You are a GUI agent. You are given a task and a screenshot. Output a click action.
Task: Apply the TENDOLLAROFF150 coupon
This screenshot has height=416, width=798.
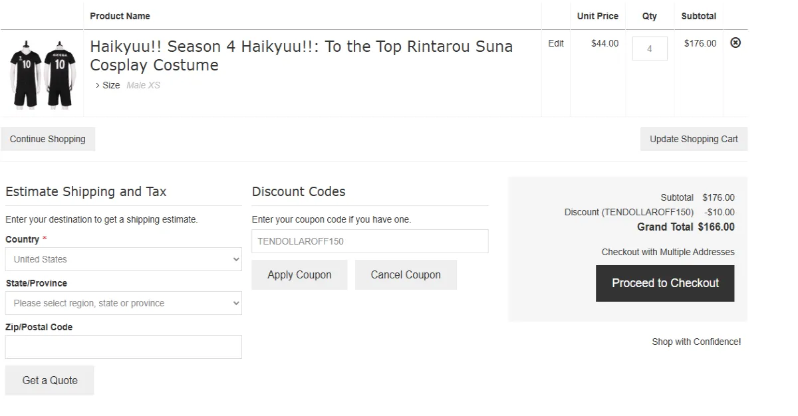point(299,274)
